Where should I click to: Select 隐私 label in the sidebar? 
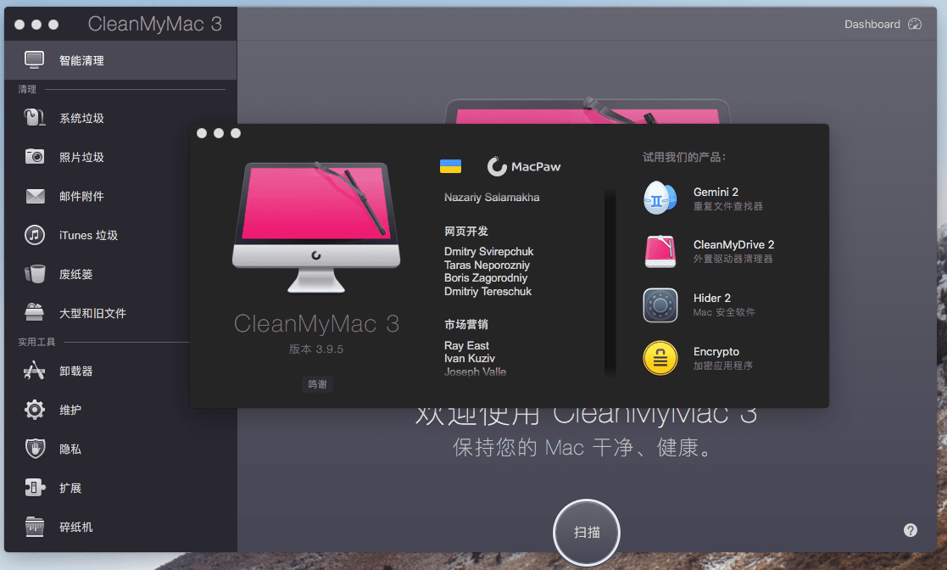(70, 449)
